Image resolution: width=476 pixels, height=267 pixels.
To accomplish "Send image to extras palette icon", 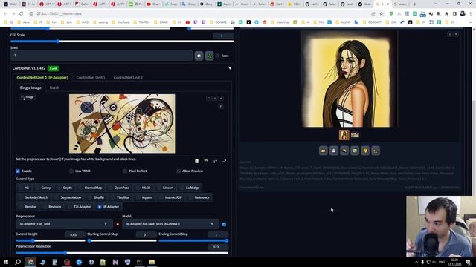I will point(365,151).
